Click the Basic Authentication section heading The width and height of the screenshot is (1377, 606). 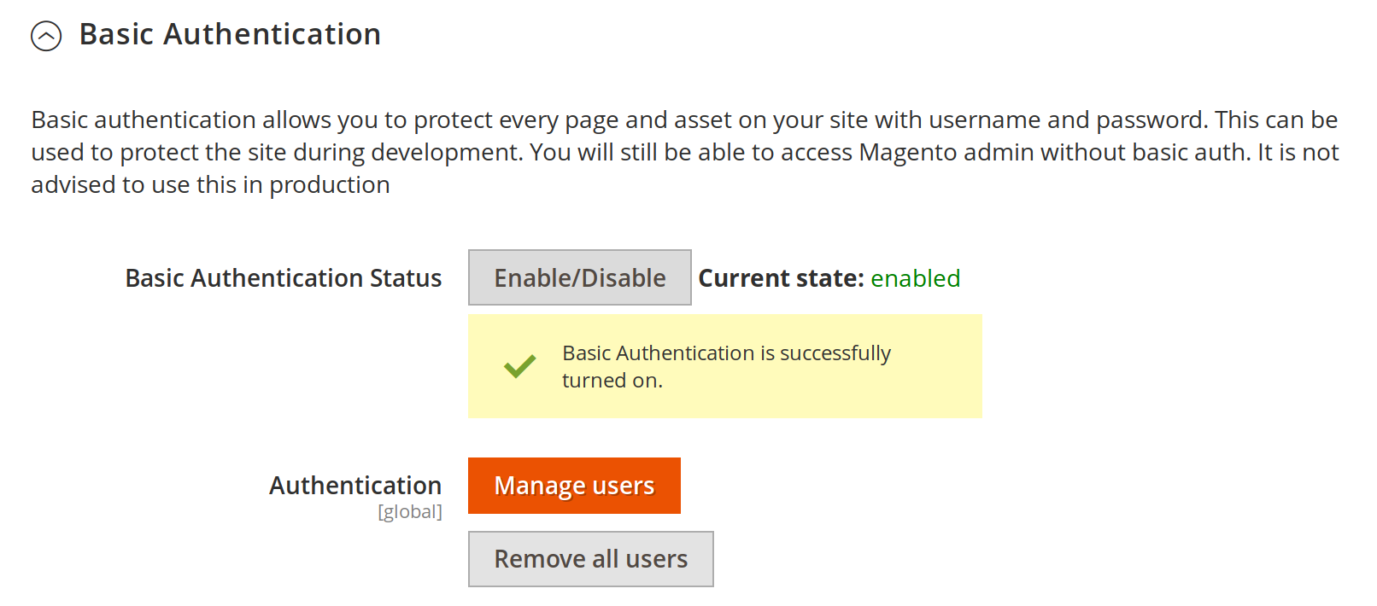pyautogui.click(x=230, y=35)
